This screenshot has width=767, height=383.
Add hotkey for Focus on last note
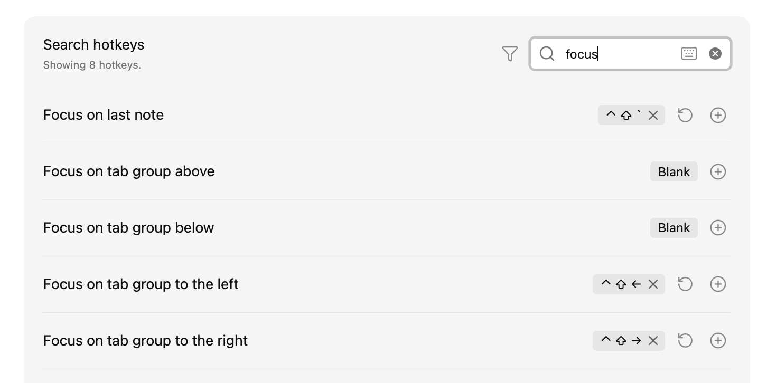[718, 115]
